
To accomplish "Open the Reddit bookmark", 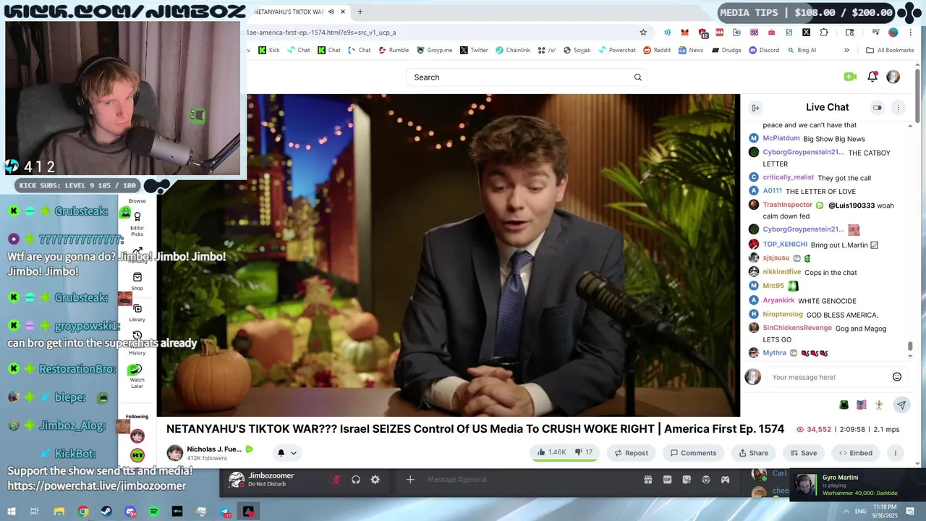I will point(657,50).
